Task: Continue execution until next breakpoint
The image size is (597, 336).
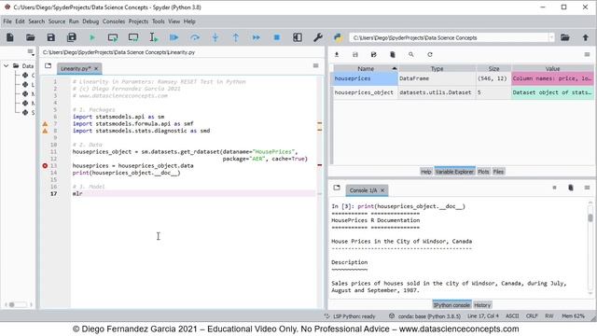Action: tap(257, 37)
